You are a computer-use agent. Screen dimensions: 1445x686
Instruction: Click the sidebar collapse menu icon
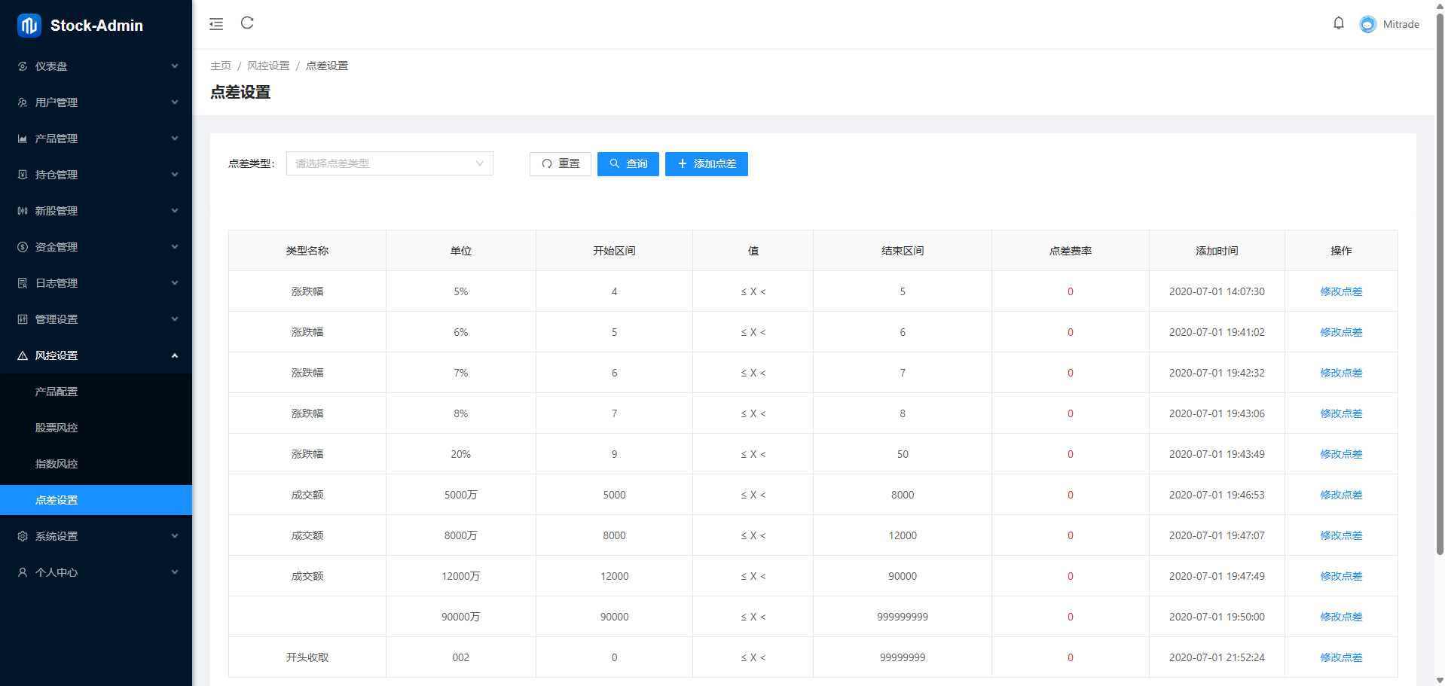216,24
